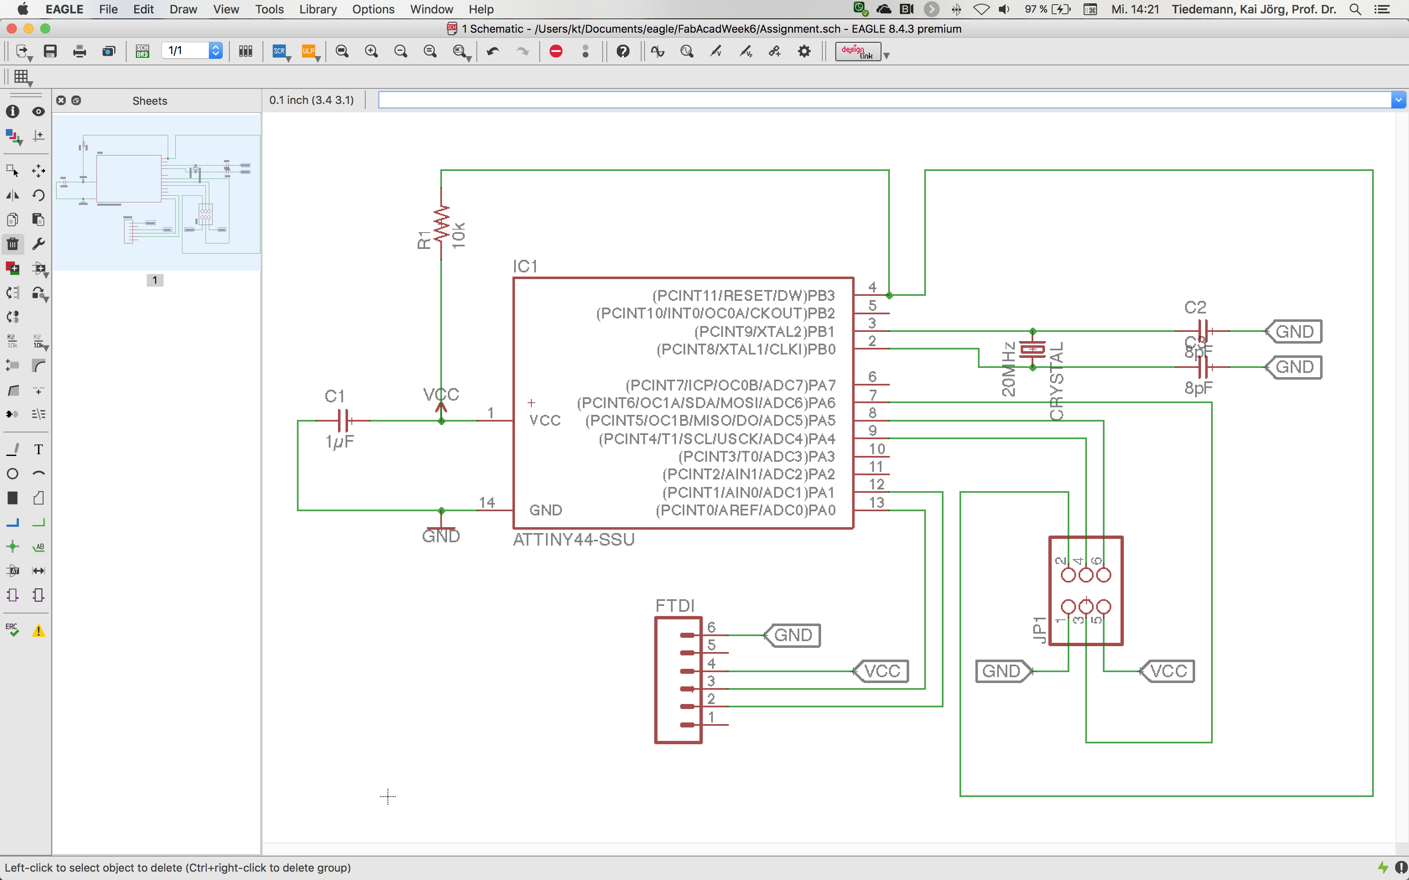
Task: Select the Rotate tool
Action: click(x=39, y=195)
